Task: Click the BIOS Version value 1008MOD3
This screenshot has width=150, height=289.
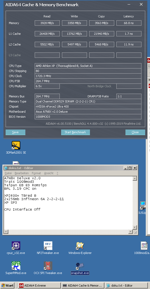Action: click(x=88, y=117)
